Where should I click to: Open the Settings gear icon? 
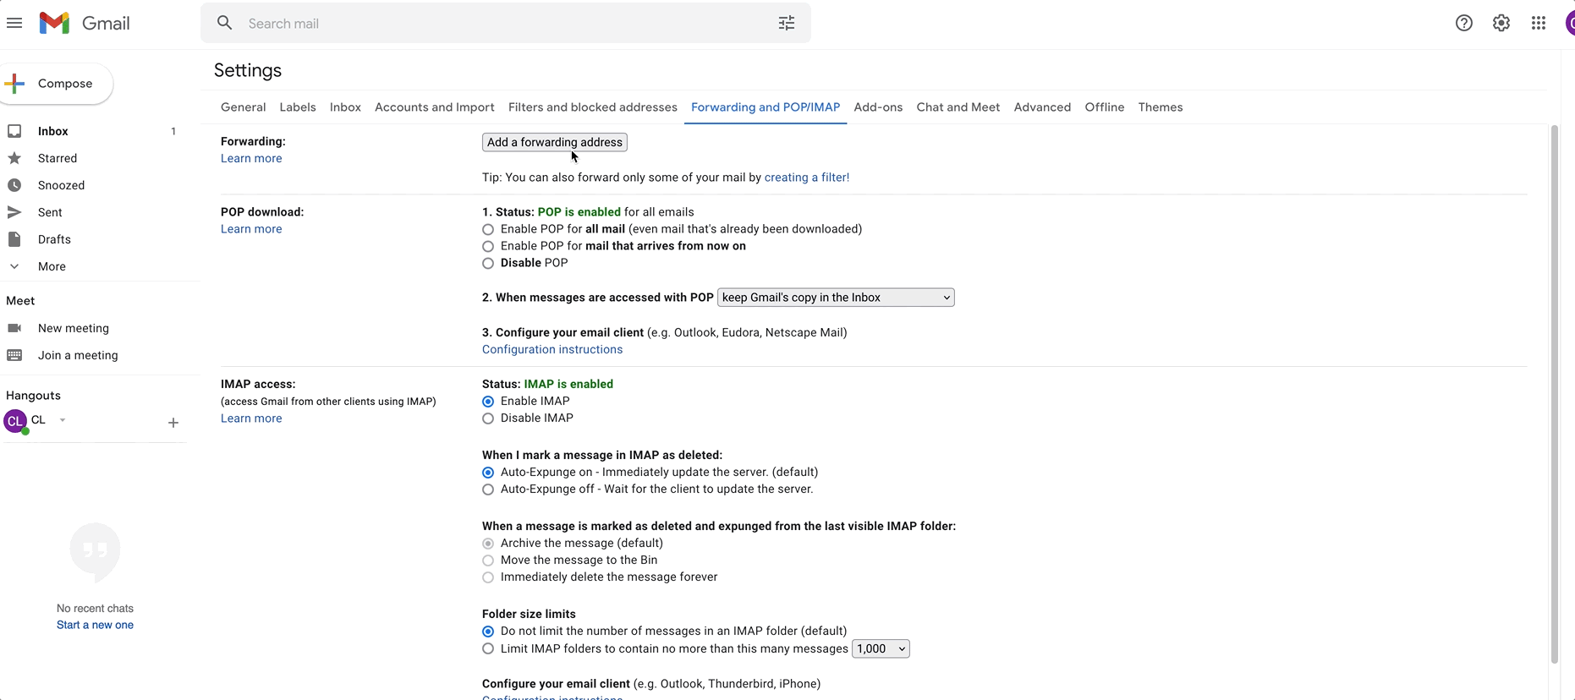[1501, 23]
